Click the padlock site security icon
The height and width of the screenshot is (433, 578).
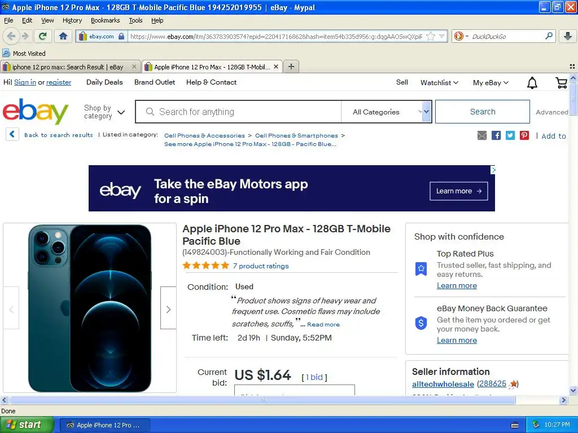pos(121,36)
